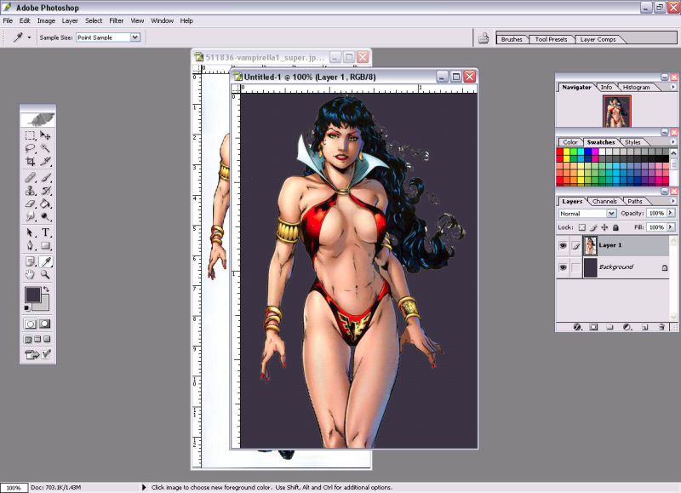Viewport: 681px width, 493px height.
Task: Open the status bar info arrow
Action: point(144,487)
